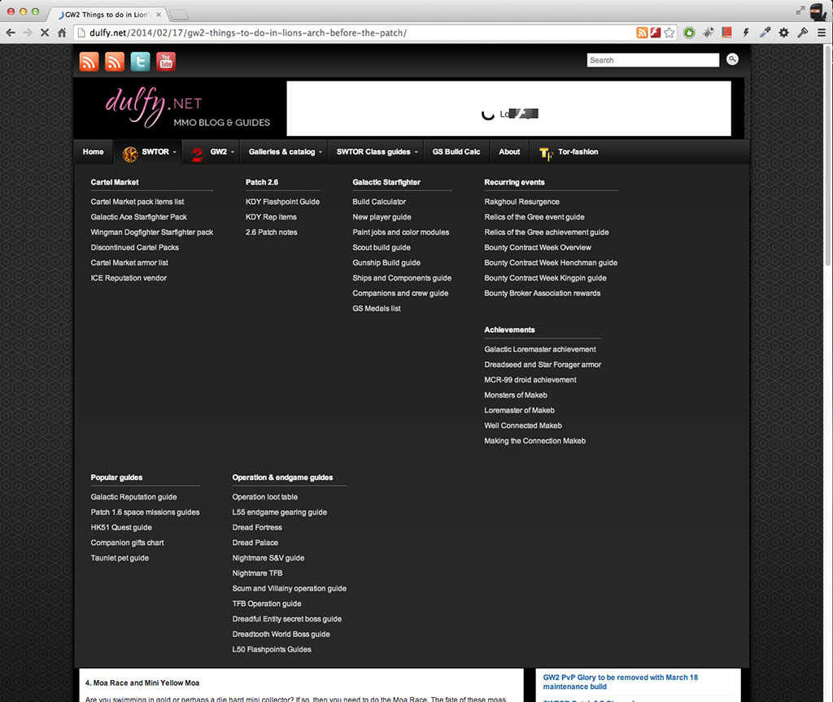Select the GW2 Things to do browser tab

point(109,15)
